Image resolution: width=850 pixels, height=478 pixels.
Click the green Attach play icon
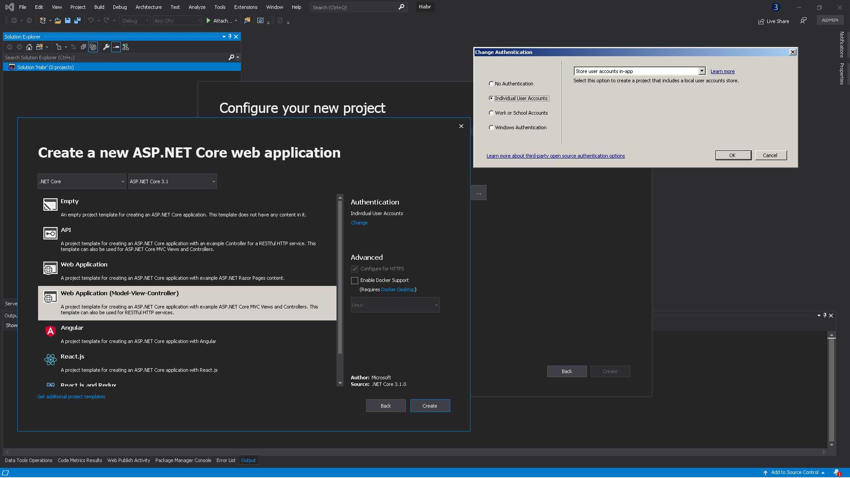[x=209, y=21]
